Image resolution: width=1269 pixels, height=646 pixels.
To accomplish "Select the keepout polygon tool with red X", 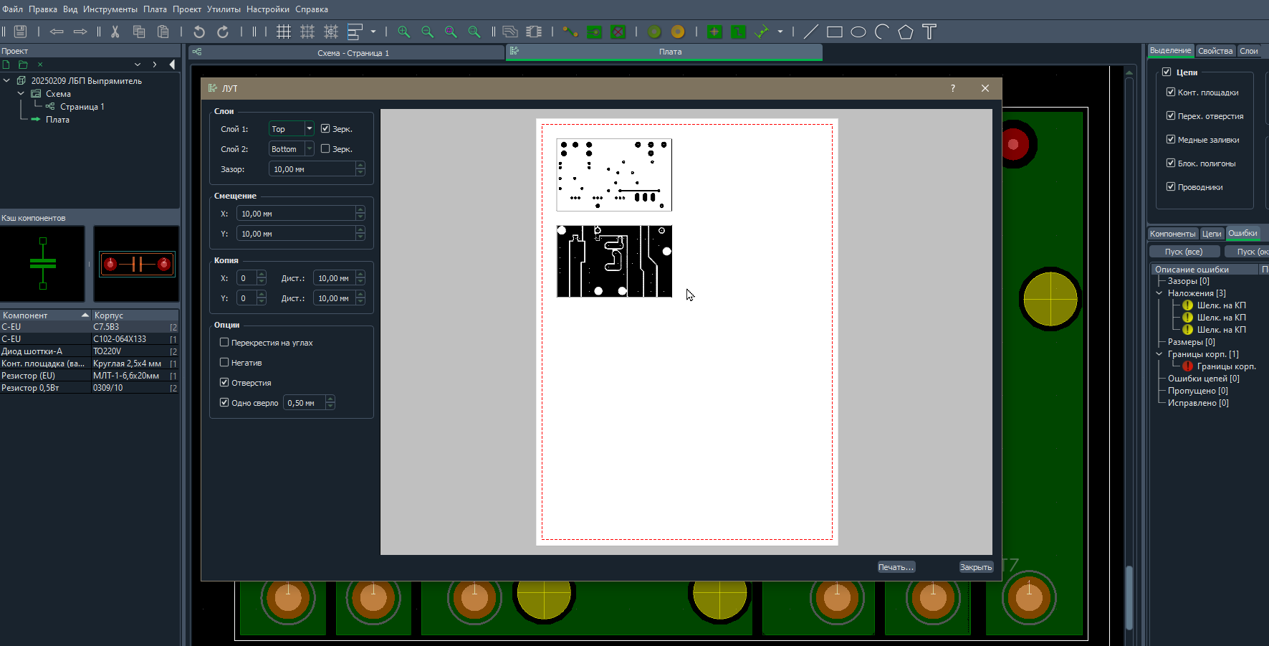I will [618, 32].
